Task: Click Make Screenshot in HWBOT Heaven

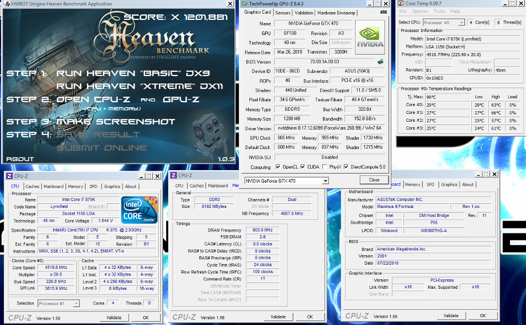Action: pos(115,121)
